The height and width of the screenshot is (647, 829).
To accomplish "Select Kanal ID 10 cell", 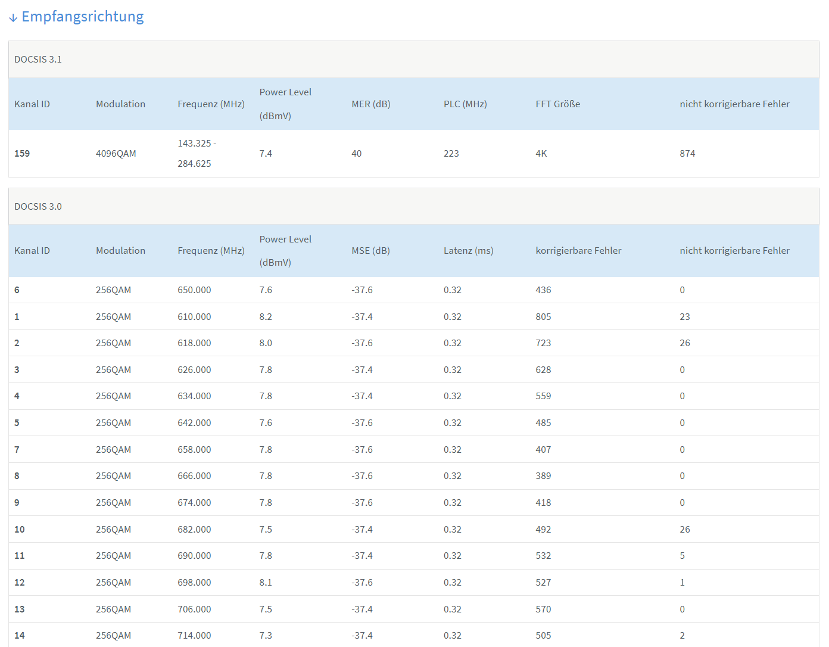I will point(20,530).
